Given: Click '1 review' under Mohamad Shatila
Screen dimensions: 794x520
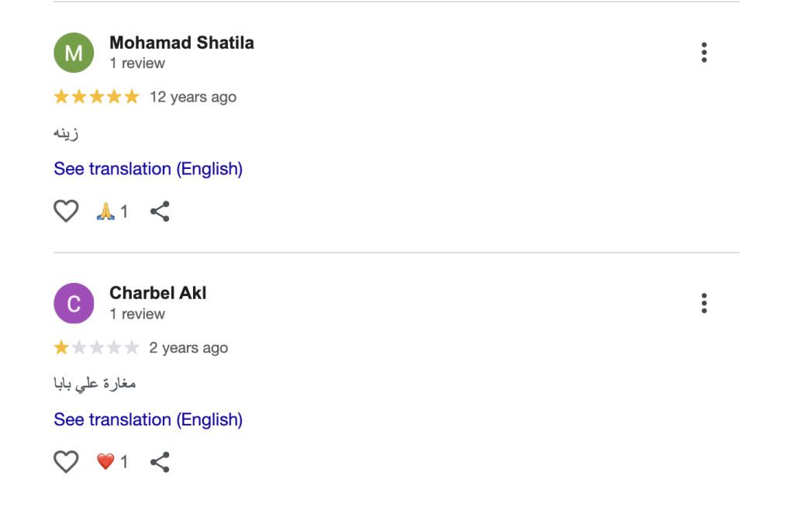Looking at the screenshot, I should [137, 64].
